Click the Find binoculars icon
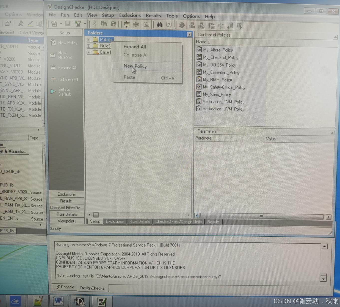This screenshot has height=307, width=340. (x=160, y=24)
